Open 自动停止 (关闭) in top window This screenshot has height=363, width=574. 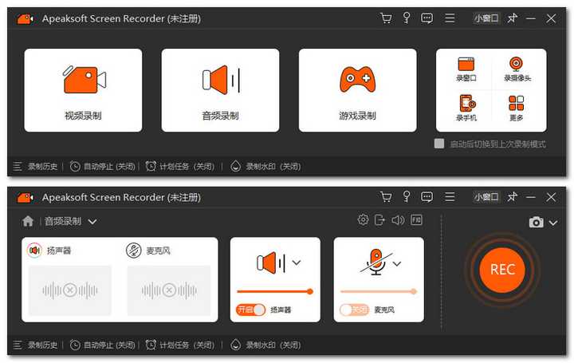pos(103,167)
